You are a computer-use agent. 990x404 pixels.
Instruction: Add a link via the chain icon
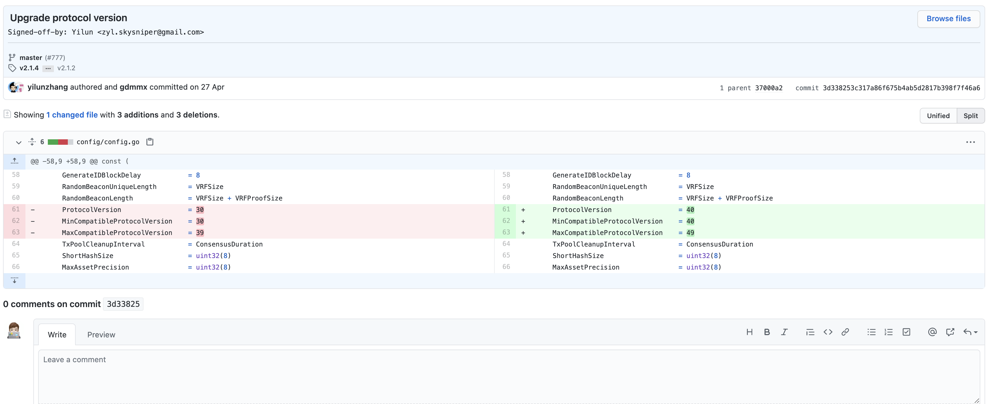845,332
